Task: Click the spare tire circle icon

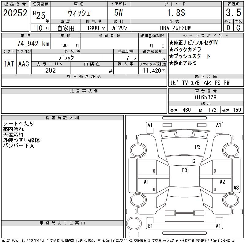Action: 134,224
